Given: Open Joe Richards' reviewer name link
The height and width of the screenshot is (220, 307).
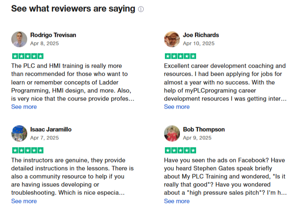Looking at the screenshot, I should [201, 35].
